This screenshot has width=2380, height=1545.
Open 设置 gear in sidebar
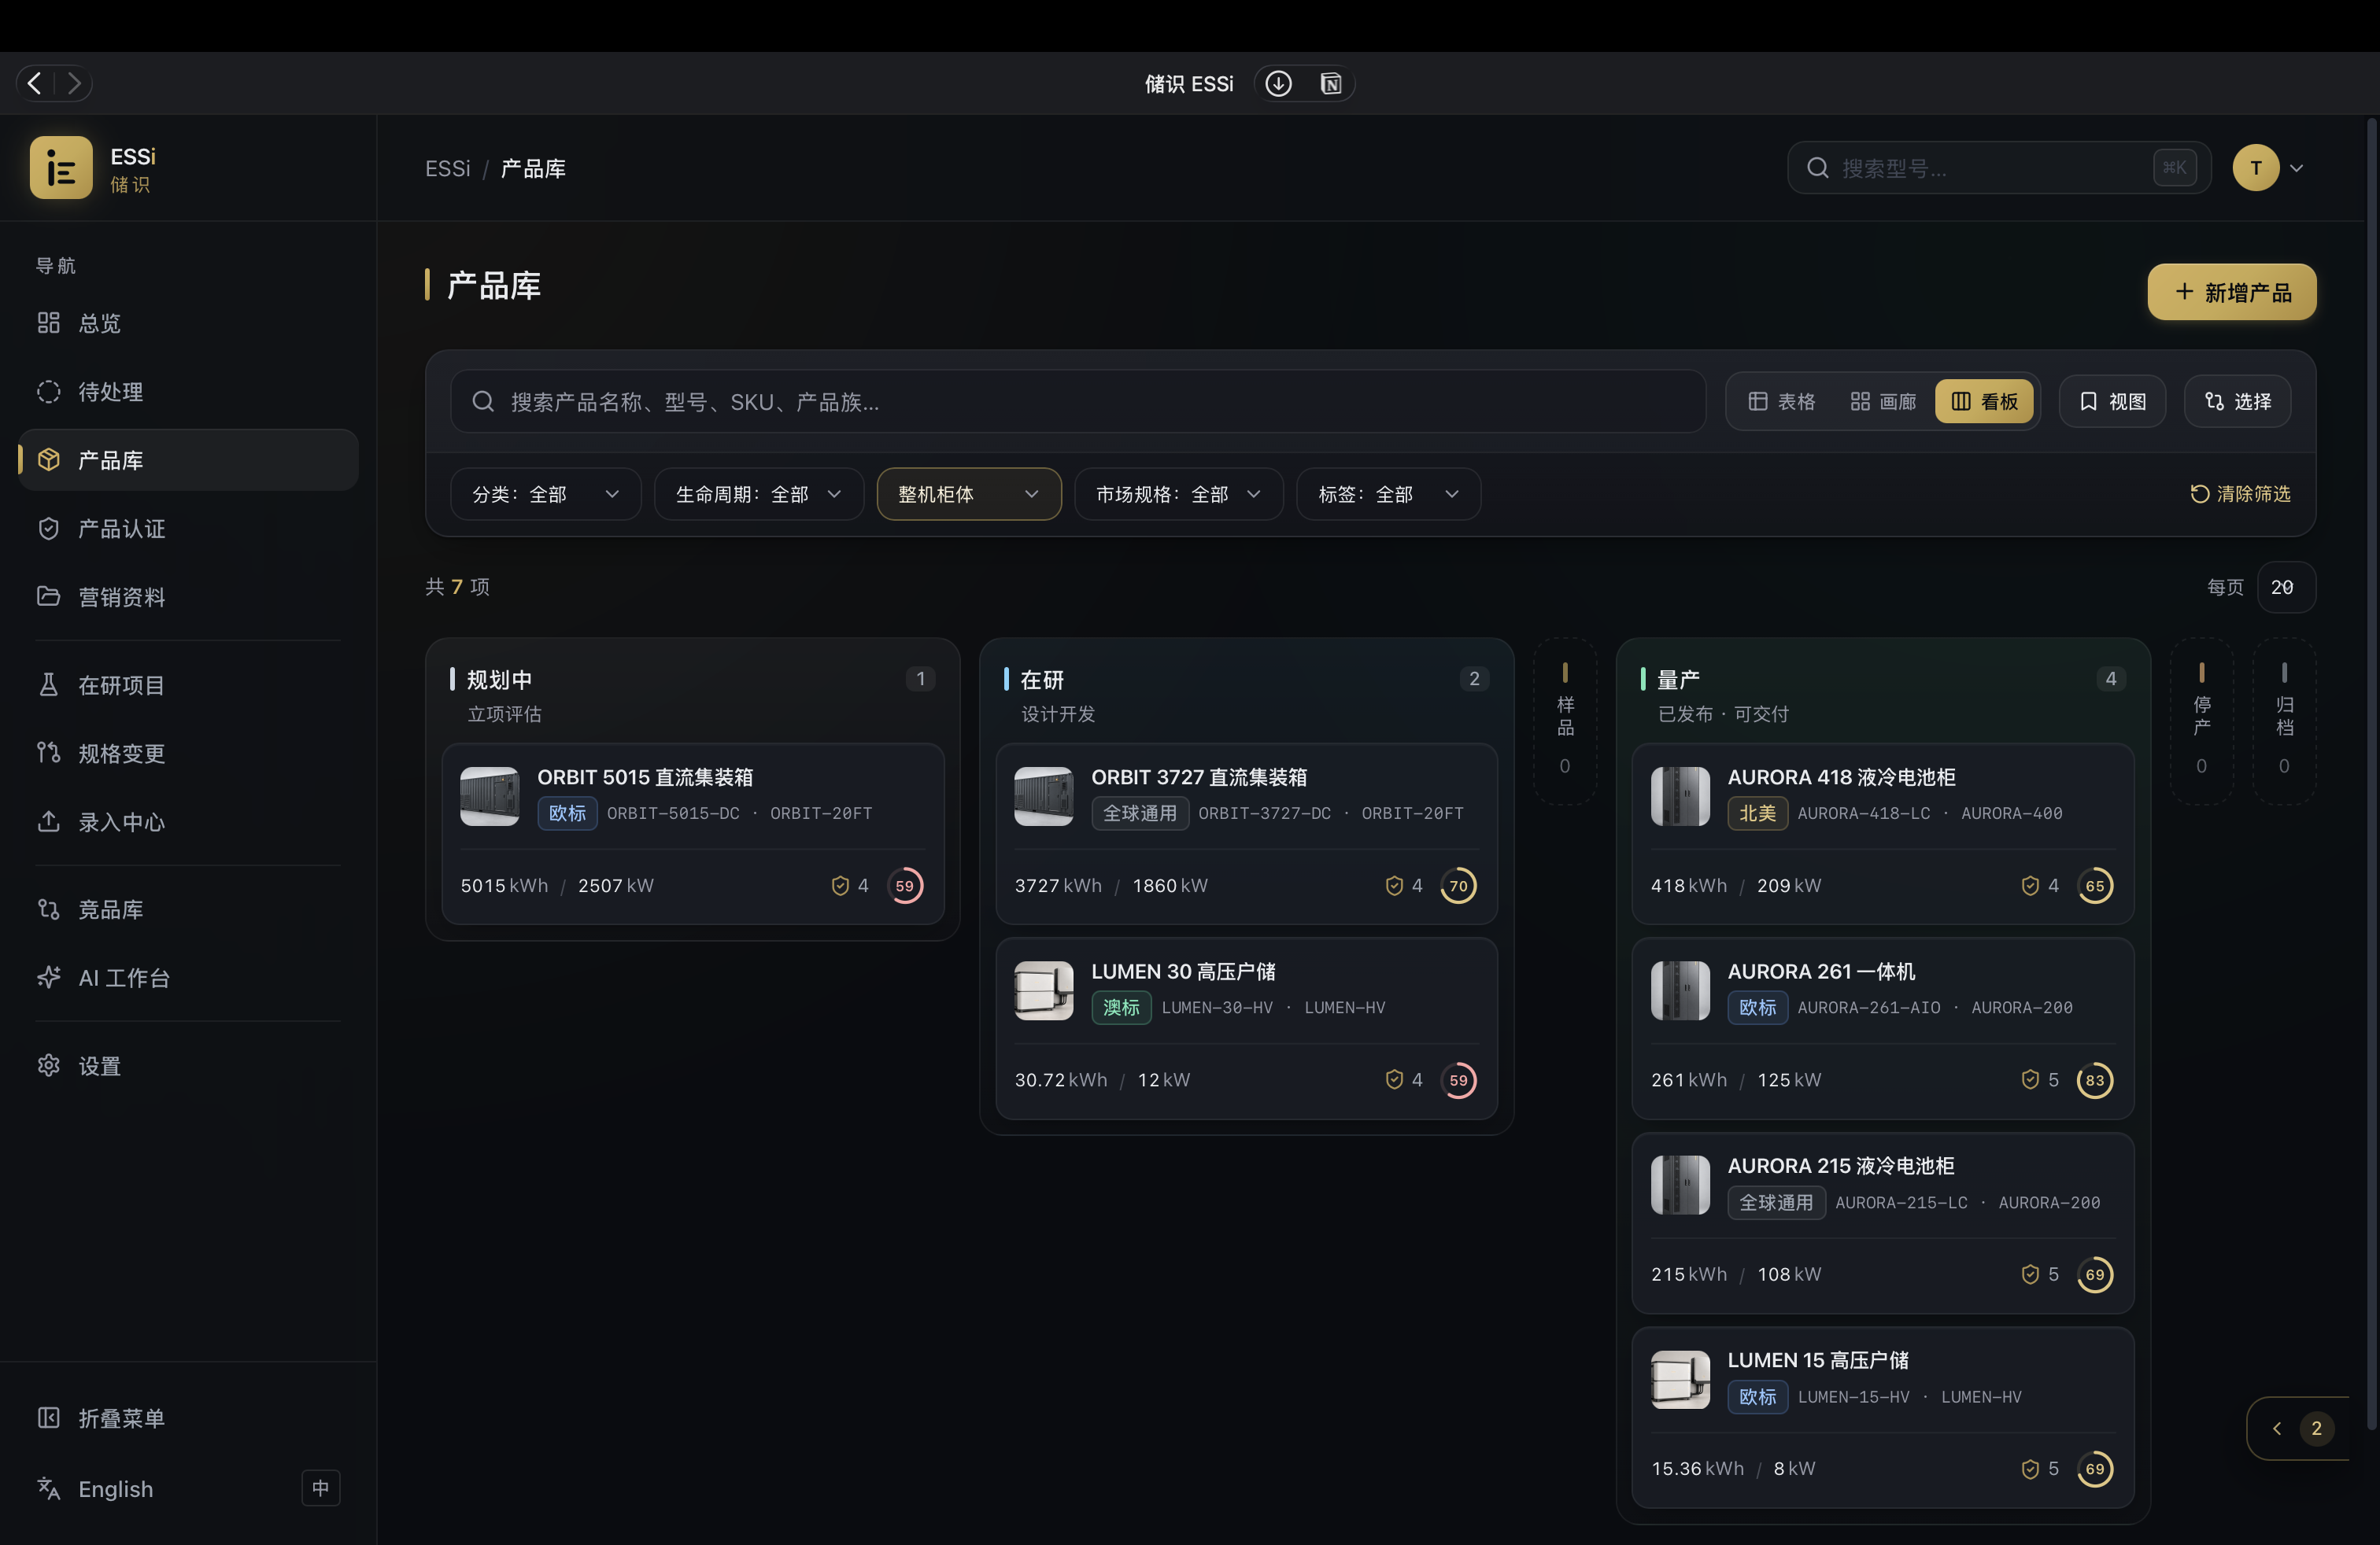coord(188,1066)
